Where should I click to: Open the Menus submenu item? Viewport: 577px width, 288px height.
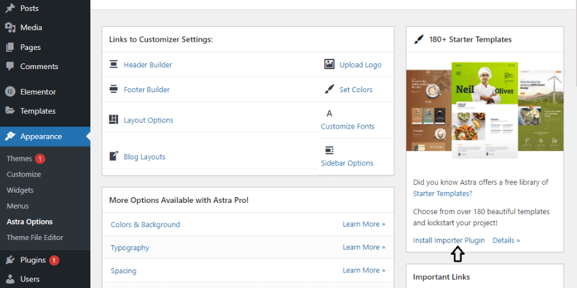[x=18, y=206]
